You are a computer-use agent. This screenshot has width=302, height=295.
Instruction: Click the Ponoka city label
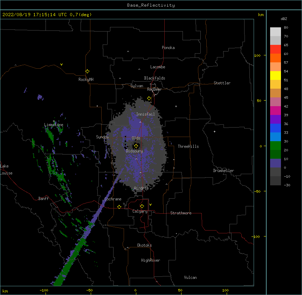pyautogui.click(x=168, y=48)
